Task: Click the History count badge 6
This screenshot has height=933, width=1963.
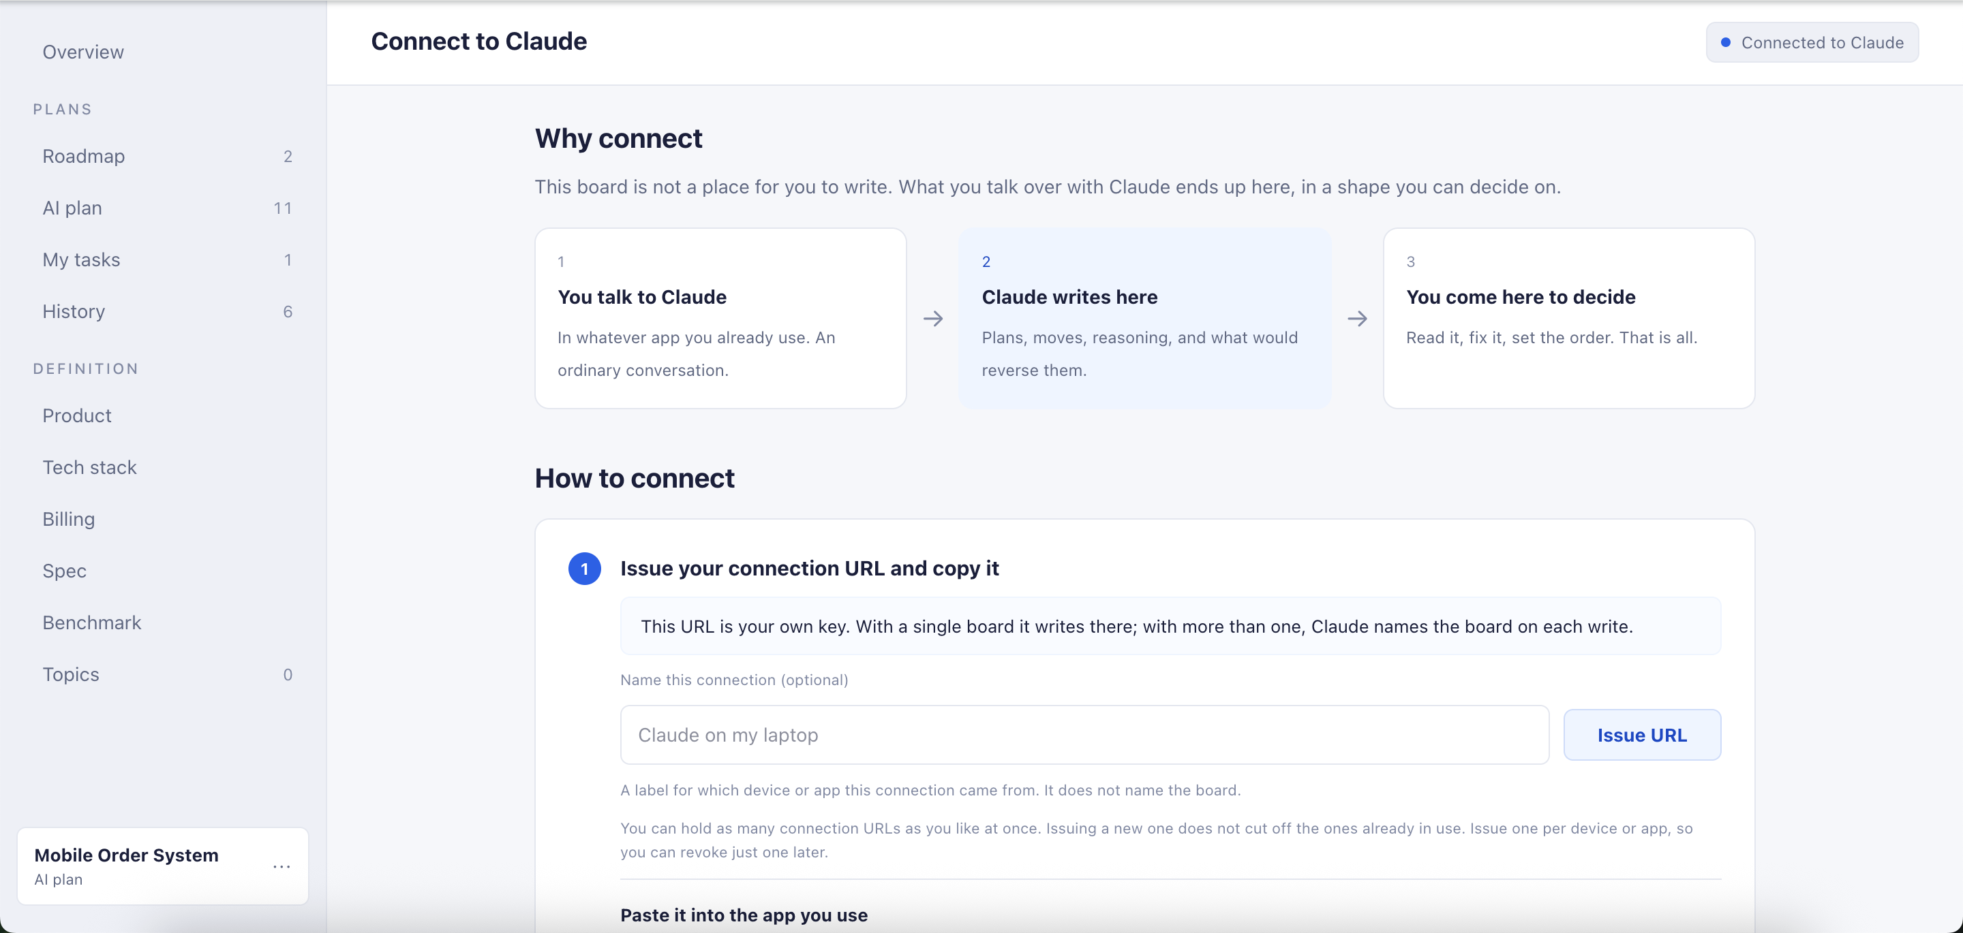Action: (287, 311)
